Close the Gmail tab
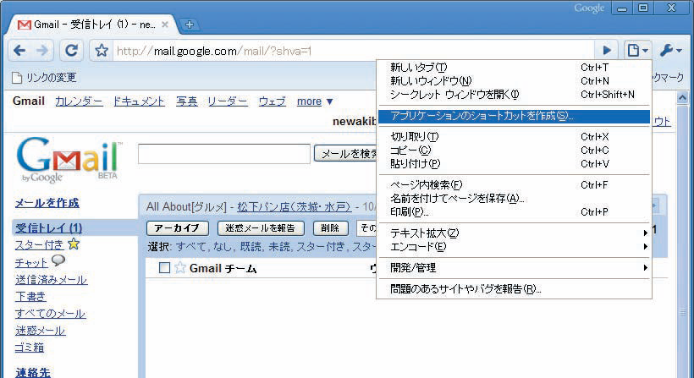This screenshot has width=694, height=378. pos(165,25)
